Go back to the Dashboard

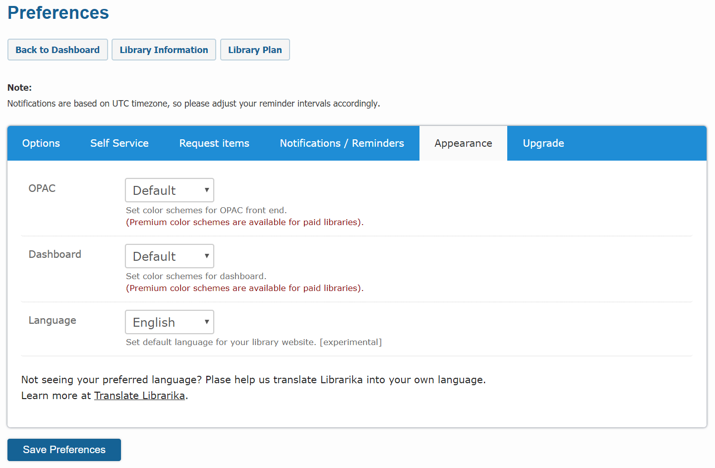58,50
